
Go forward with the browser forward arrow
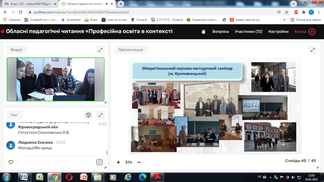coord(13,12)
